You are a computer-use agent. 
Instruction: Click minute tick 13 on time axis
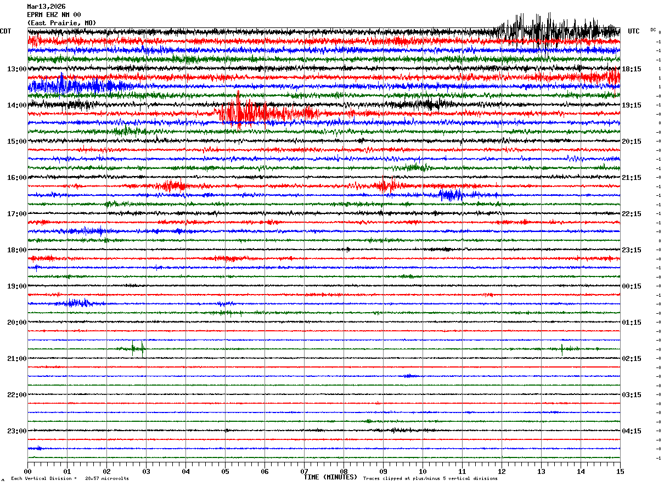pos(541,471)
